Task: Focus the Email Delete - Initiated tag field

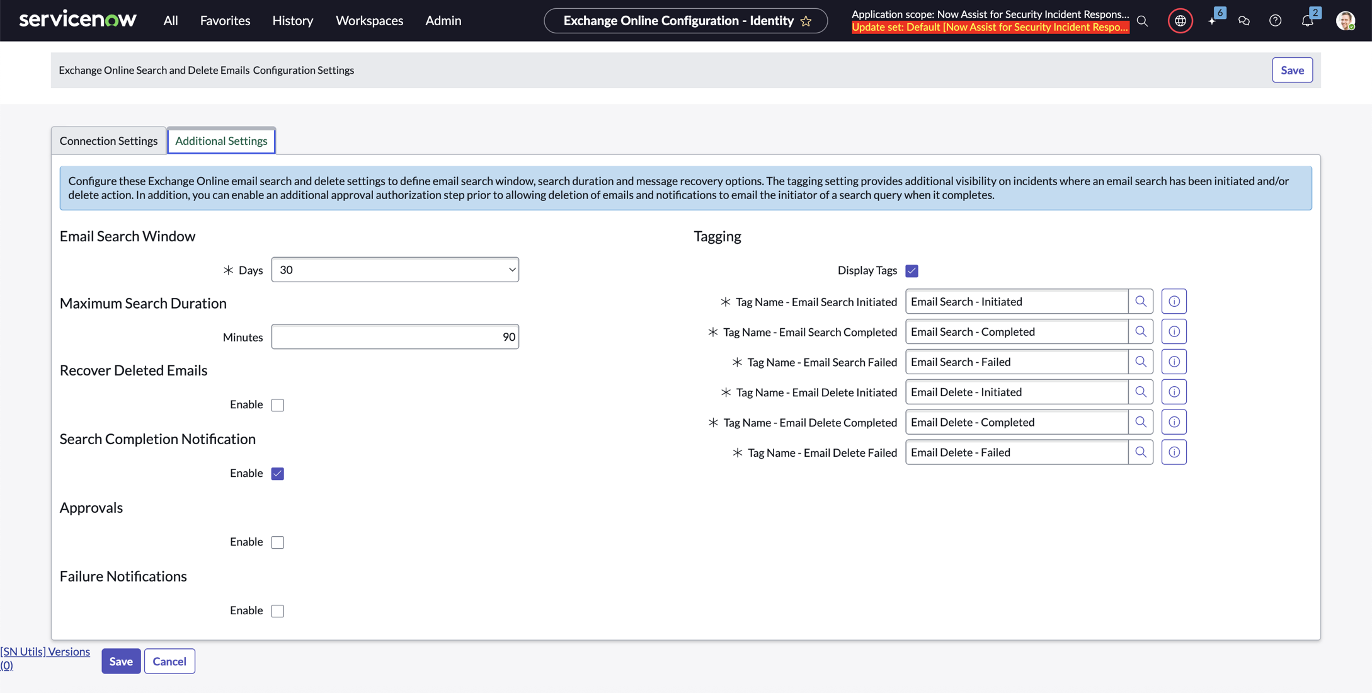Action: pos(1017,392)
